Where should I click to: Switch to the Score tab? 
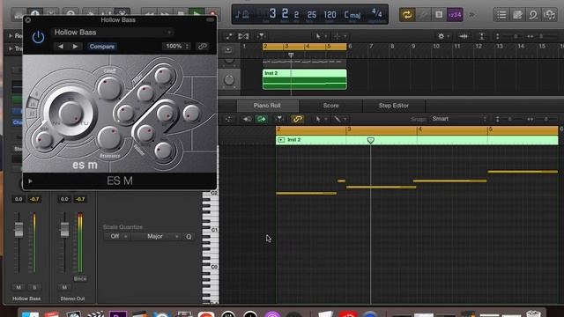[x=330, y=106]
